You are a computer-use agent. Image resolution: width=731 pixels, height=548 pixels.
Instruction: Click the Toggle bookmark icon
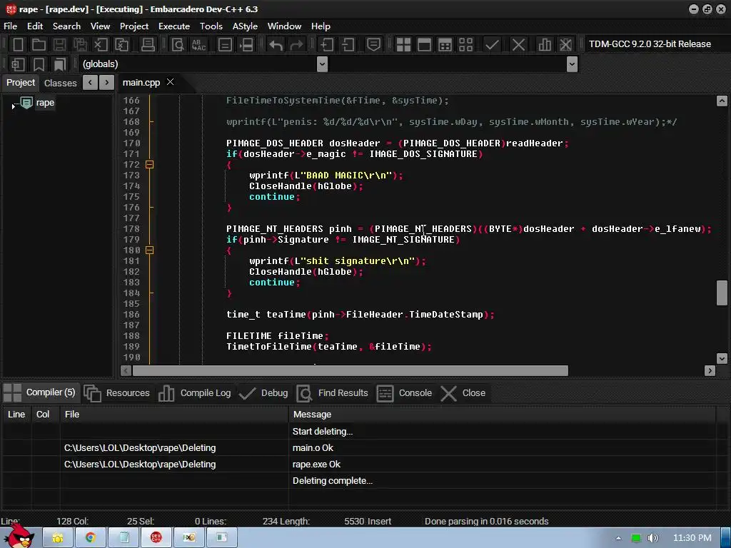pos(39,64)
